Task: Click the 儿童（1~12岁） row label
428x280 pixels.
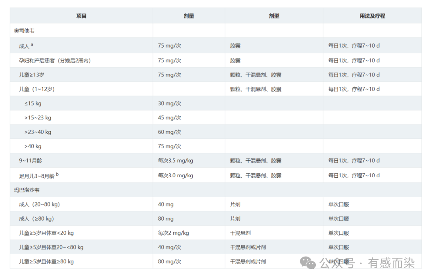Action: pos(37,89)
